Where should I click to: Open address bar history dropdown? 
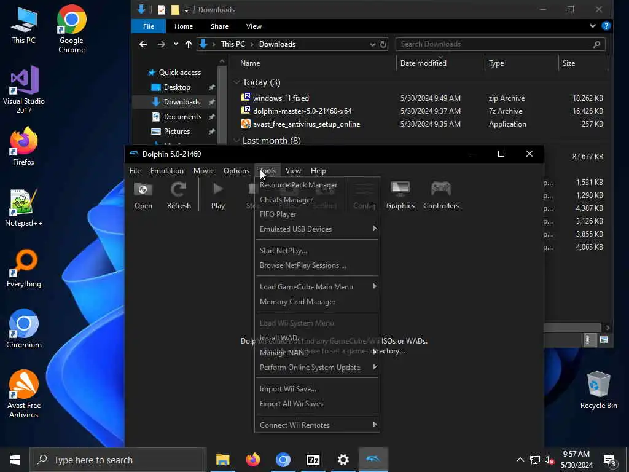tap(373, 44)
